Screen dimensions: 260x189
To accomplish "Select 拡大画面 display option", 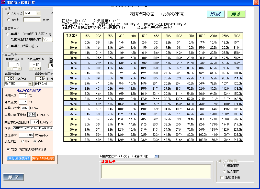I will click(x=224, y=172).
